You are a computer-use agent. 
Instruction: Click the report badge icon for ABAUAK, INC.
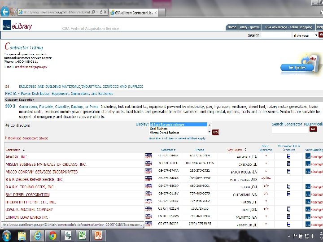click(x=148, y=156)
